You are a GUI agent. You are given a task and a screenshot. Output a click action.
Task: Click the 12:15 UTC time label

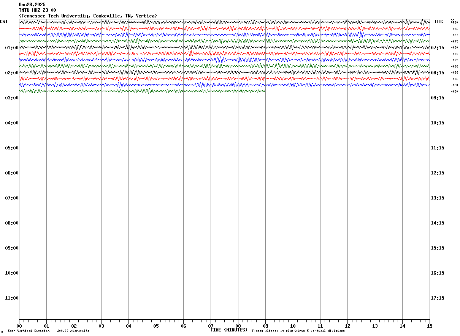[x=438, y=173]
